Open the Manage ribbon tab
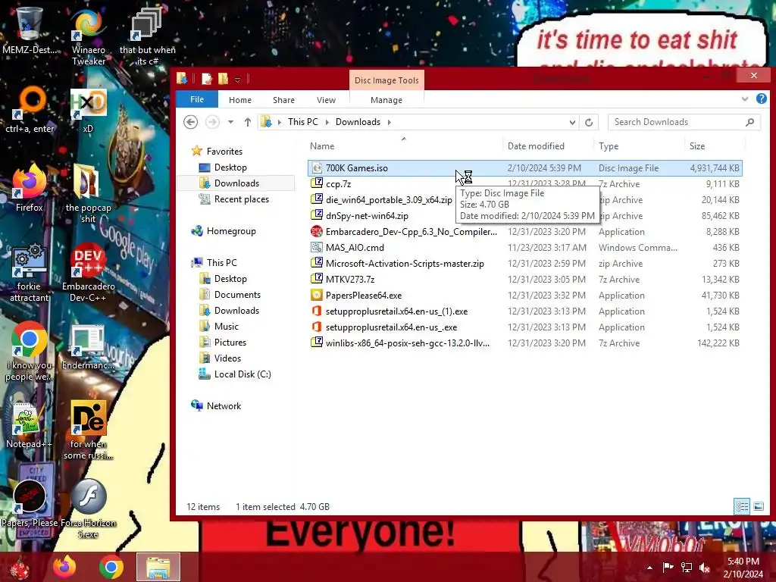 [x=386, y=100]
